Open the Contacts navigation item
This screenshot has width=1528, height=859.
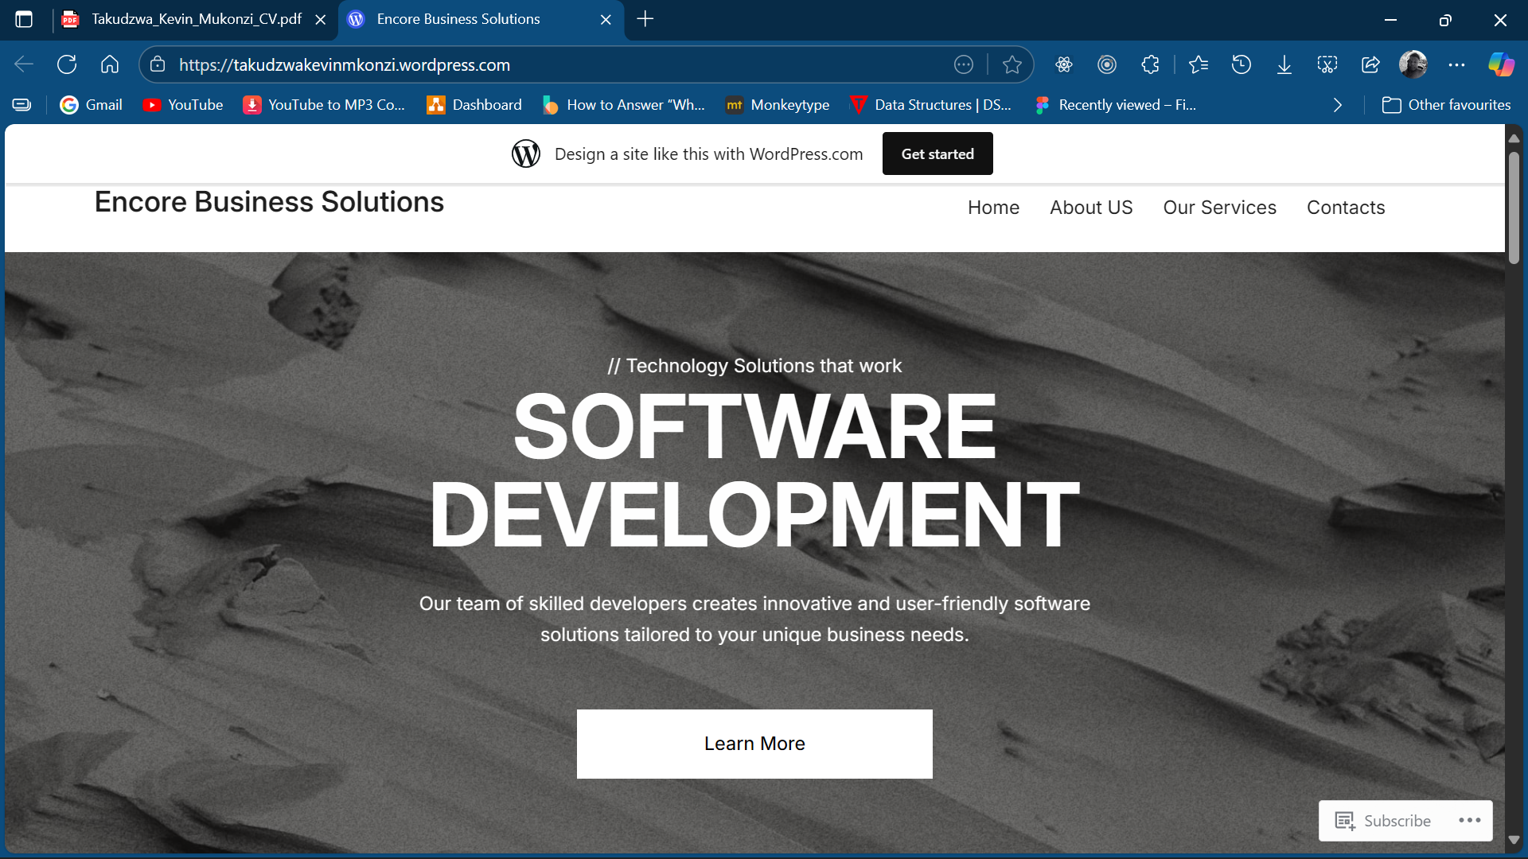[1346, 208]
